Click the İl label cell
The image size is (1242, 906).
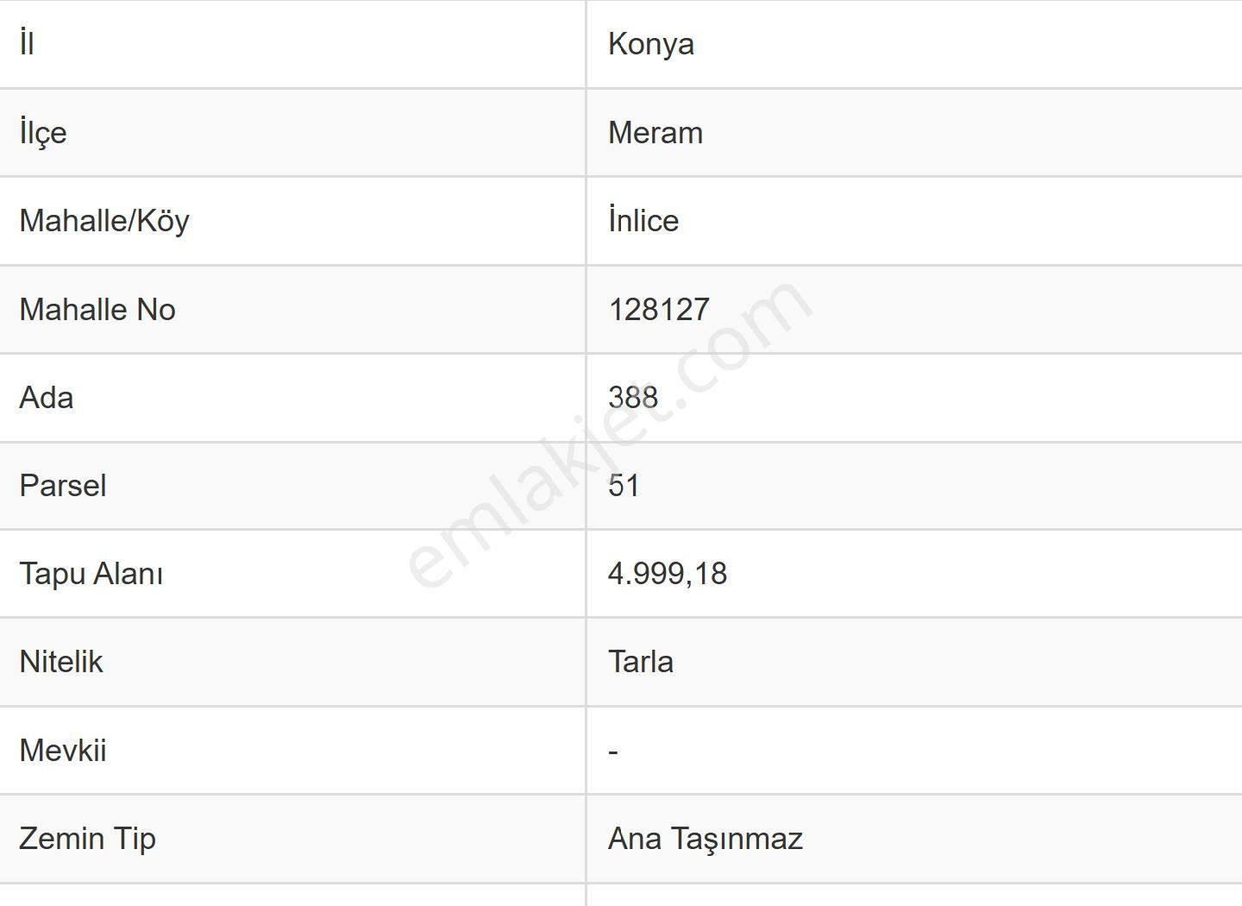point(27,44)
